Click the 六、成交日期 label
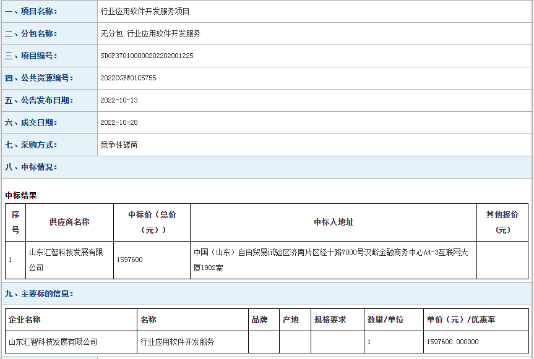Viewport: 534px width, 359px height. point(31,123)
